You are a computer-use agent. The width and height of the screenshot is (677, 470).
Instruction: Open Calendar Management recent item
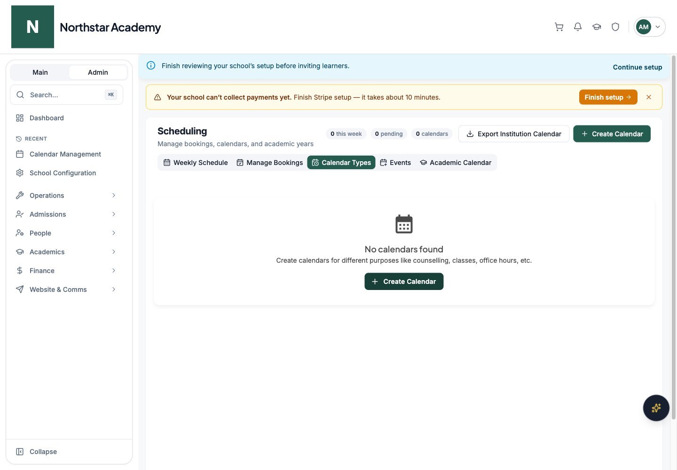coord(66,154)
